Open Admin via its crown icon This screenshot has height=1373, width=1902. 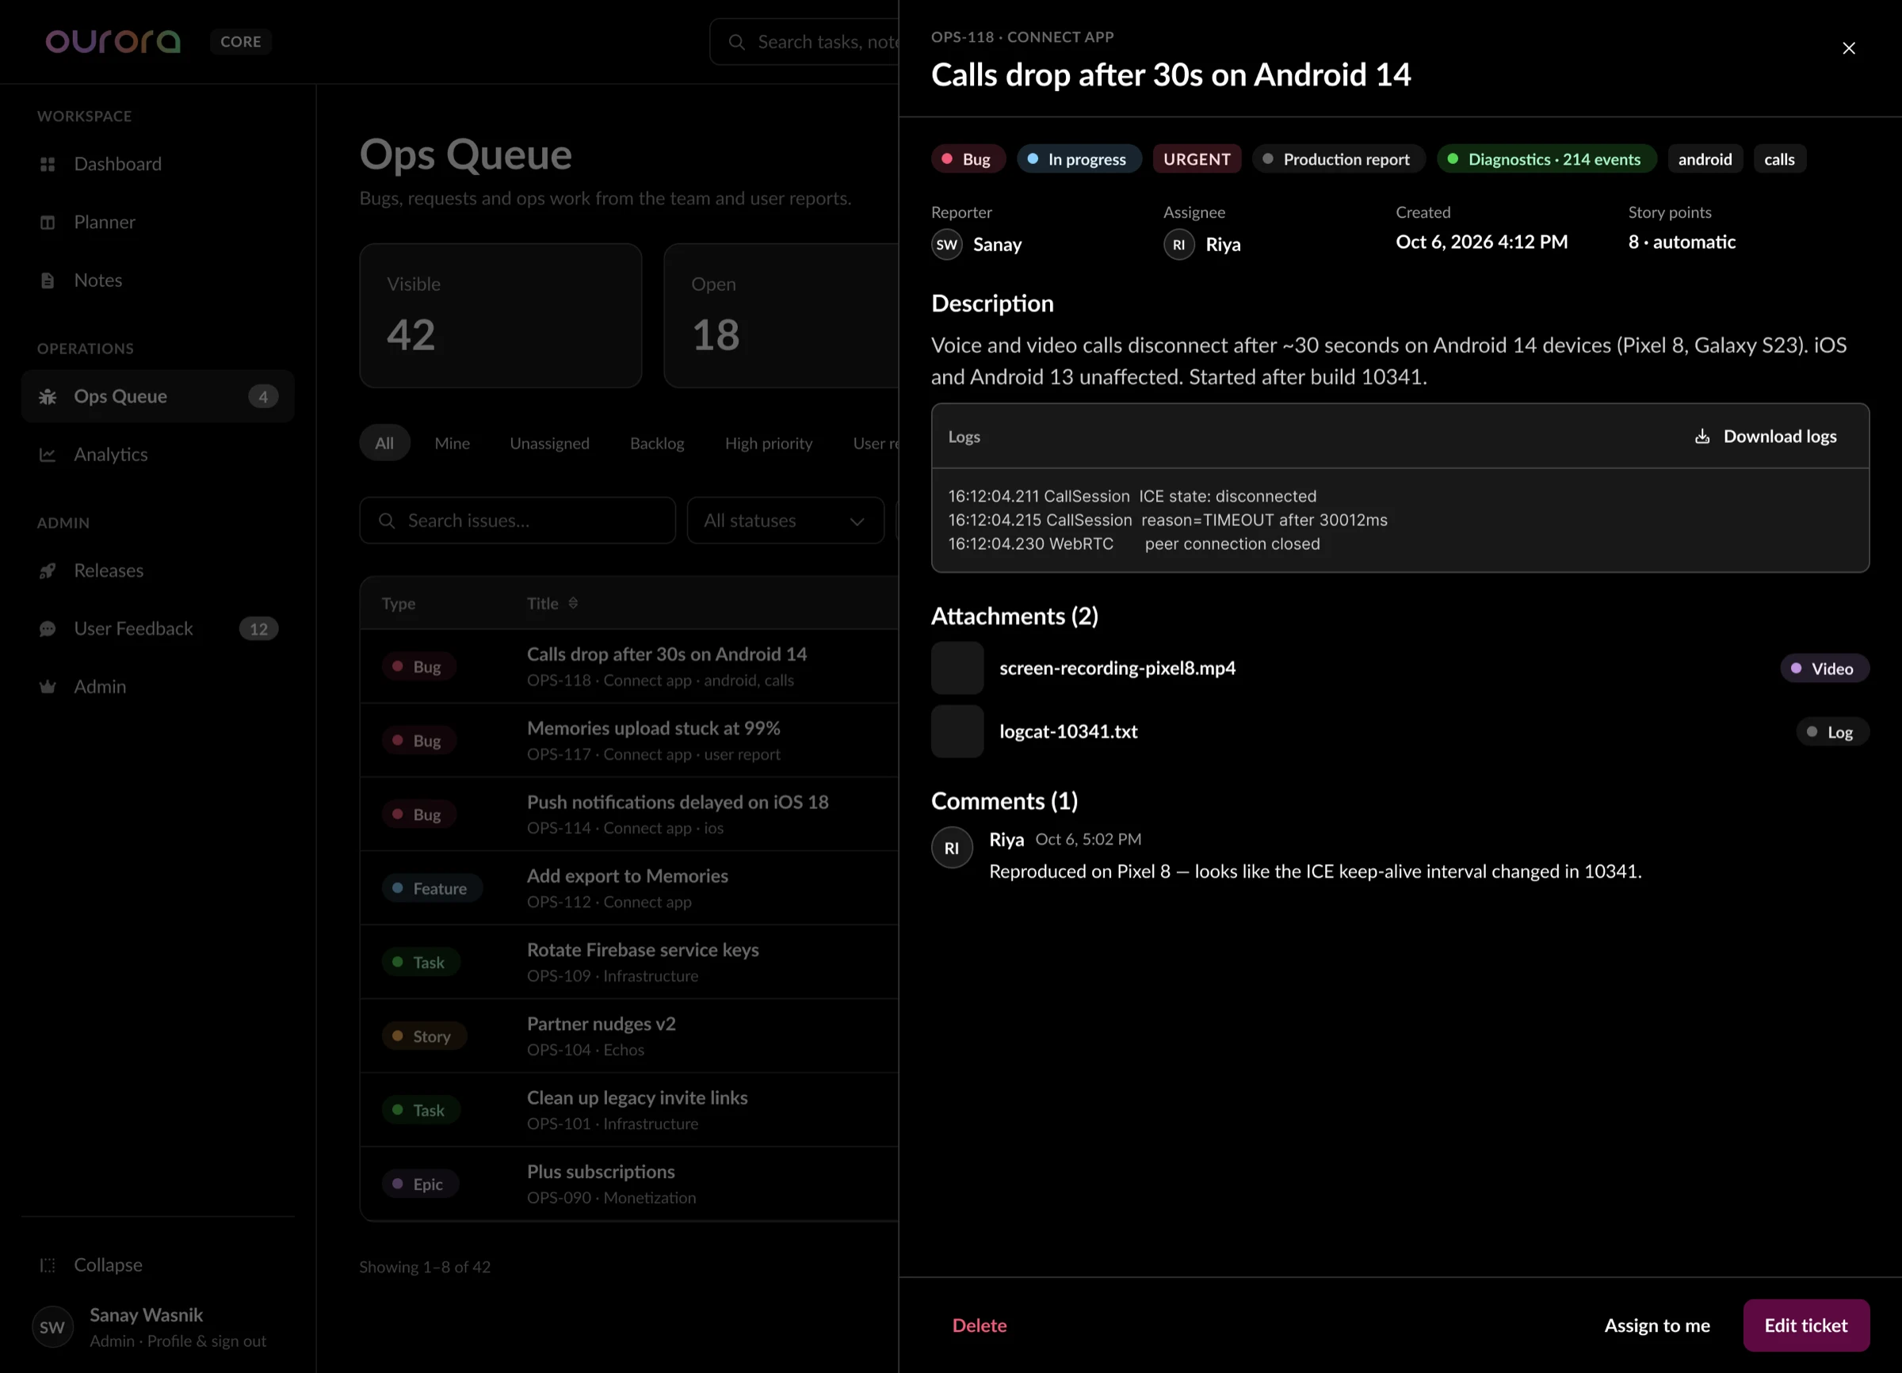pyautogui.click(x=48, y=686)
